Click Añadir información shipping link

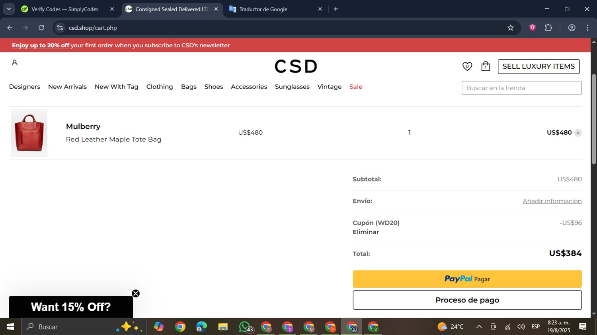click(552, 201)
